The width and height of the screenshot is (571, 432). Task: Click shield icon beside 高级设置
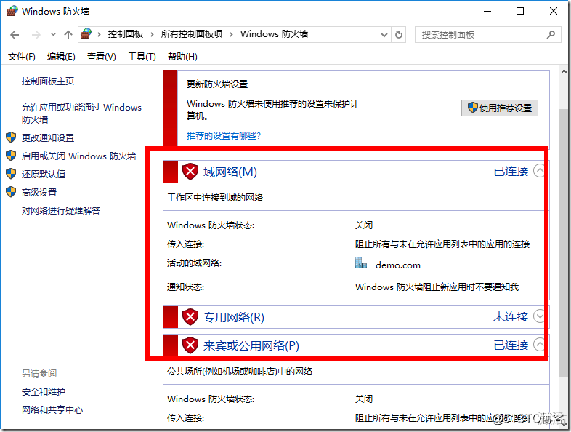click(x=11, y=192)
